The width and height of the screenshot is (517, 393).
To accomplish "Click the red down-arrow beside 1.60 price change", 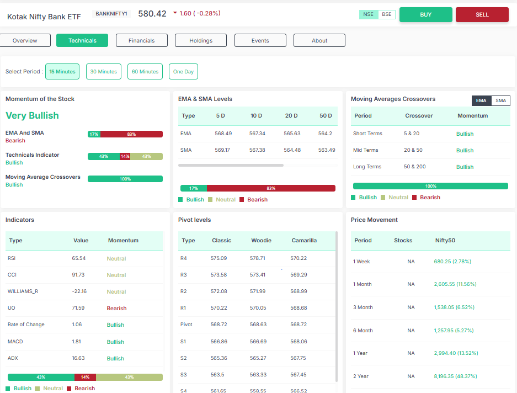I will click(175, 13).
